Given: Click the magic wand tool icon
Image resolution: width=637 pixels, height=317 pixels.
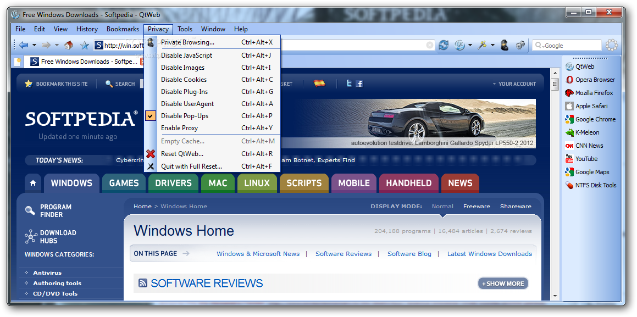Looking at the screenshot, I should pos(482,45).
